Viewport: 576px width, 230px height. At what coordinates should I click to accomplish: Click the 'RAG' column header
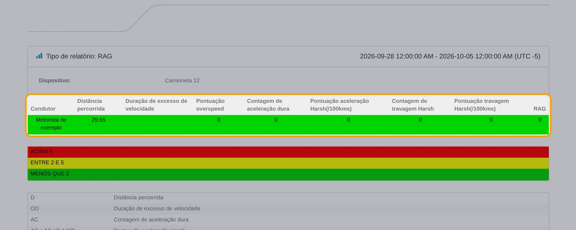coord(540,109)
